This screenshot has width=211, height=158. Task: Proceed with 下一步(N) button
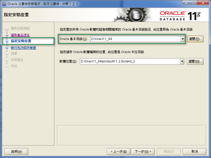pyautogui.click(x=143, y=152)
